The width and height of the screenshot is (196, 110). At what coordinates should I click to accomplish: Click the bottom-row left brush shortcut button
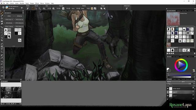[9, 27]
